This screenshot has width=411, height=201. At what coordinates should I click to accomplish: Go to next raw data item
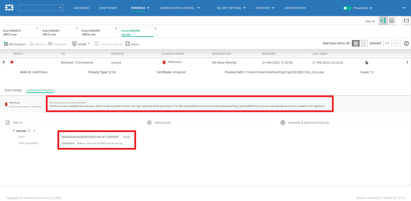coord(399,43)
